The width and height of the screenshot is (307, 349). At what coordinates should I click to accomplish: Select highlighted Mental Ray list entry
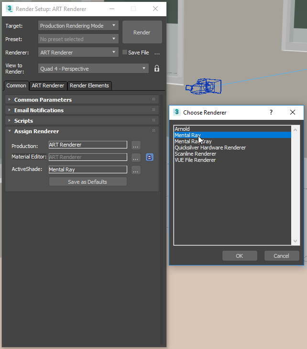(232, 135)
